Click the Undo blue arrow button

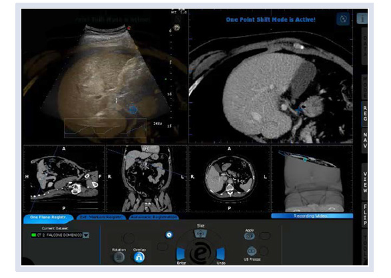click(220, 254)
